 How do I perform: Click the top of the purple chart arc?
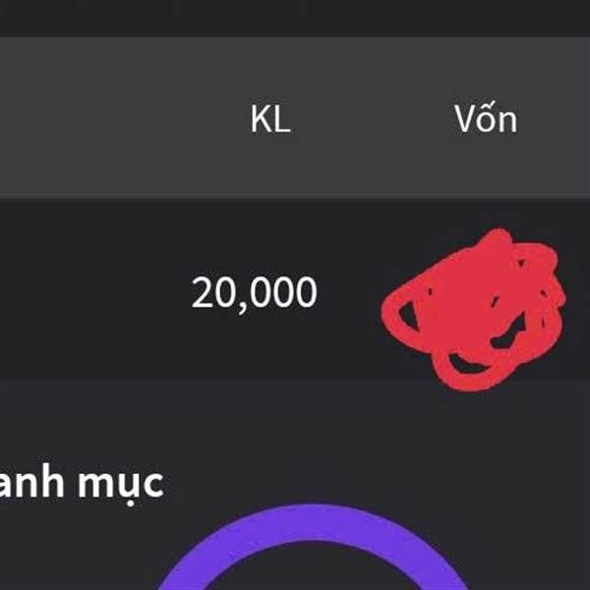pos(313,522)
